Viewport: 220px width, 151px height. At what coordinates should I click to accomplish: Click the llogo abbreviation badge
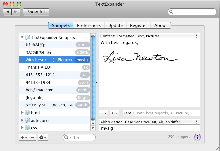click(x=83, y=97)
